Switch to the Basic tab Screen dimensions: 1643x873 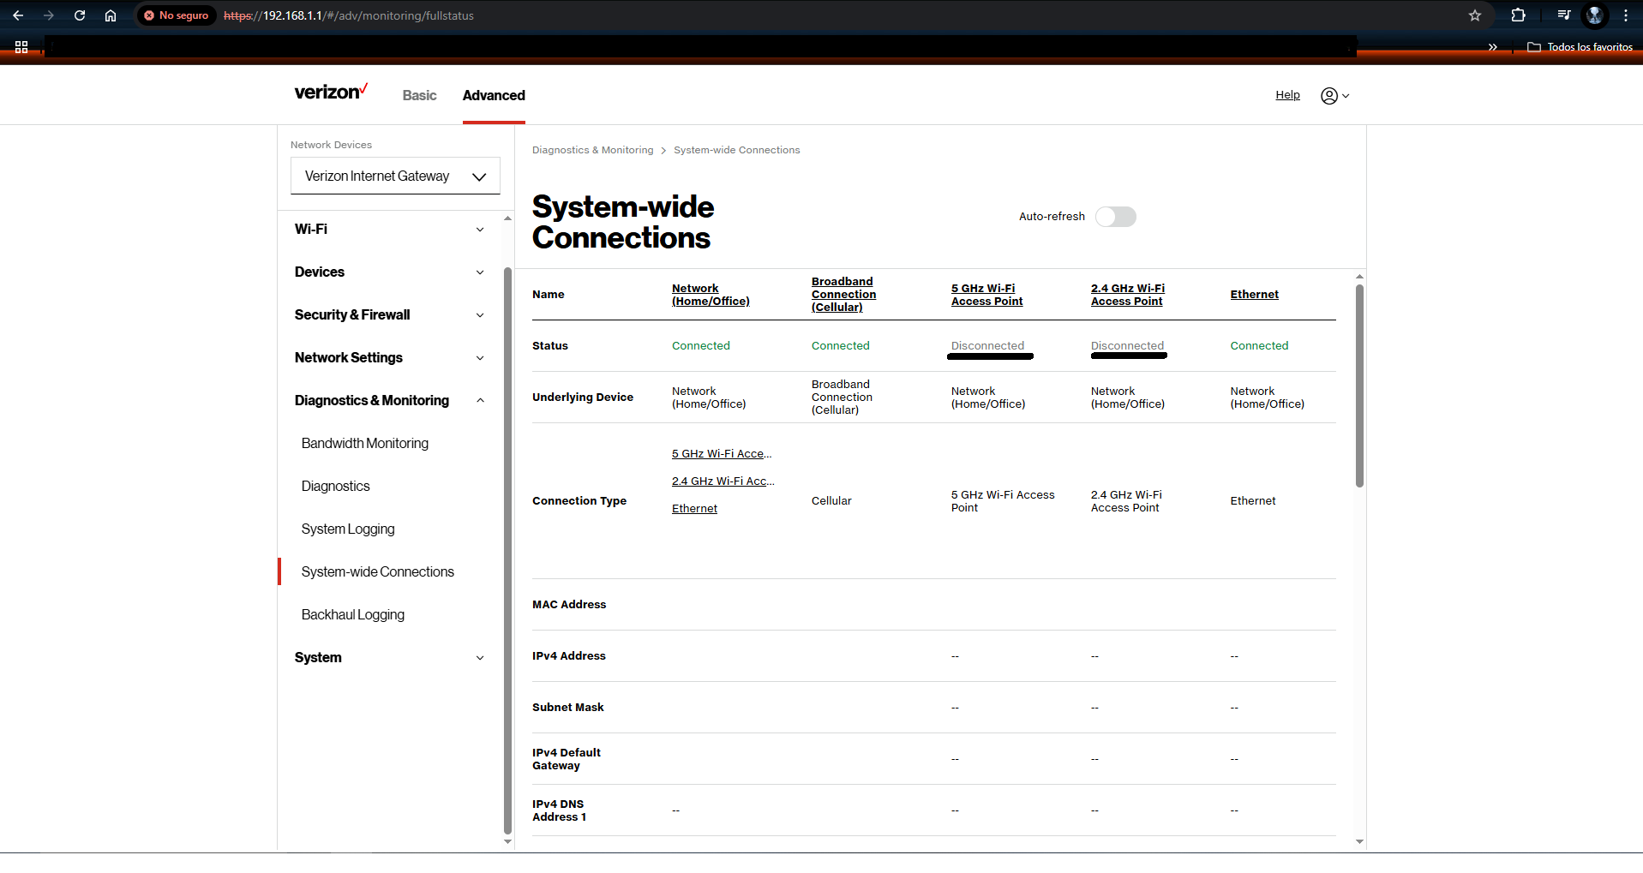419,96
